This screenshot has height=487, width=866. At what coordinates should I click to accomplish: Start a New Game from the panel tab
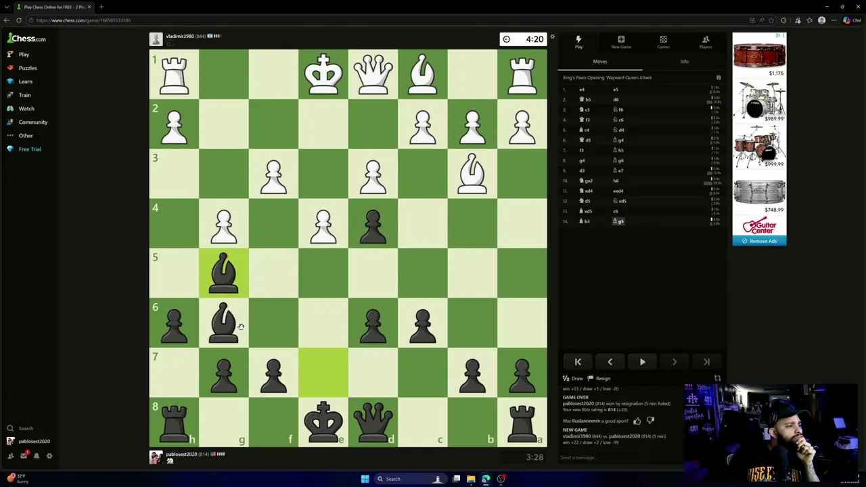point(621,42)
